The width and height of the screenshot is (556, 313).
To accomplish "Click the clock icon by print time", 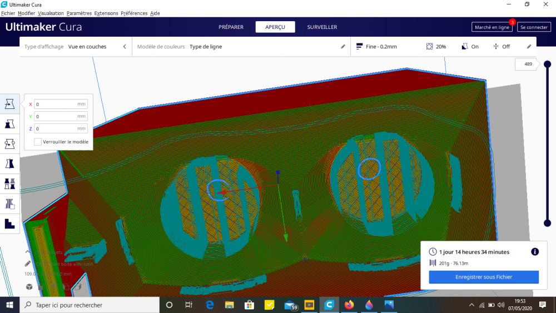I will point(433,252).
